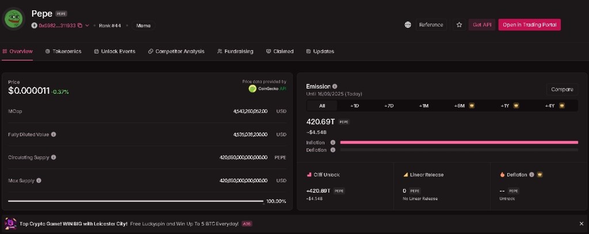Click the Deflation flame icon

[x=502, y=175]
